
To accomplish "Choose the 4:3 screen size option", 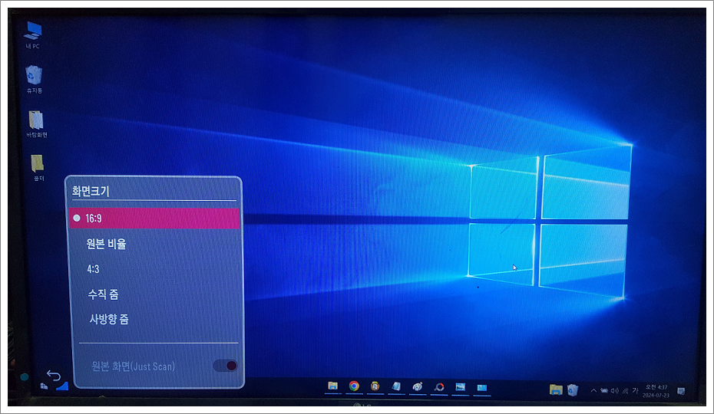I will tap(93, 269).
